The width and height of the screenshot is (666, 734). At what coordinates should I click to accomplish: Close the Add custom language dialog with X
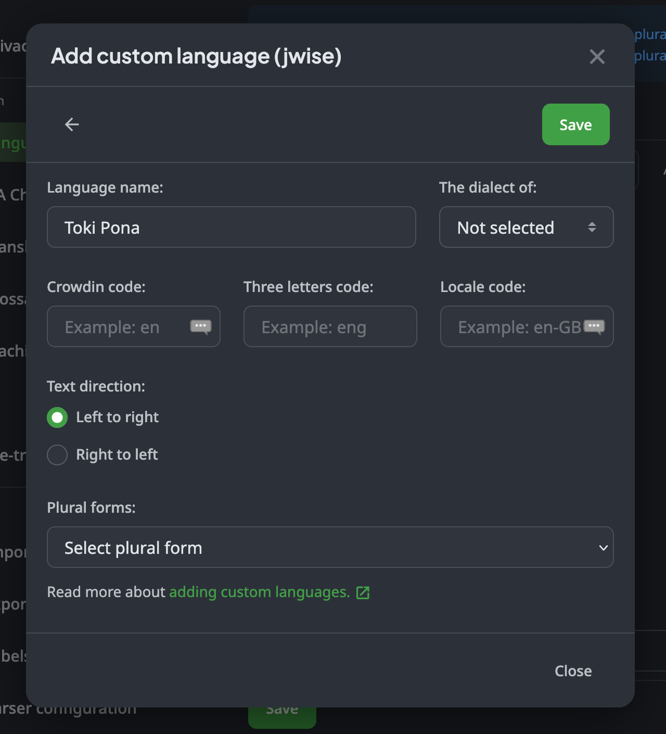(x=597, y=56)
